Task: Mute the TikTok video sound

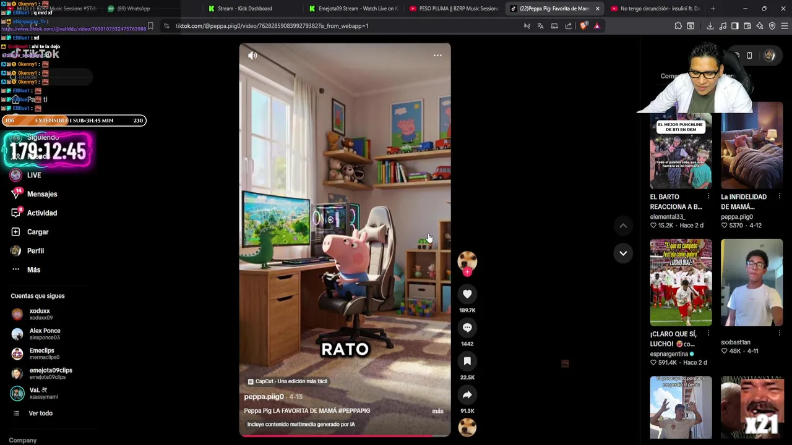Action: [252, 56]
